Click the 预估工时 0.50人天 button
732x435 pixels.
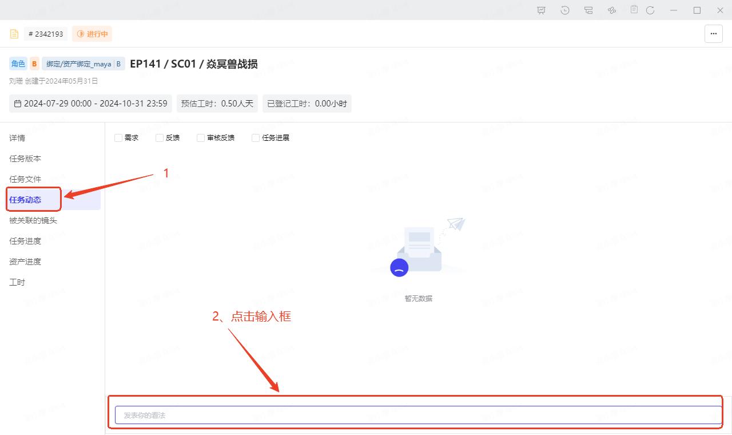tap(217, 104)
